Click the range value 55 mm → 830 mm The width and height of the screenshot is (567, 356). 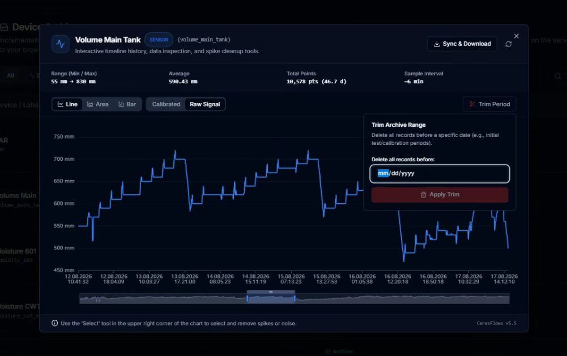[x=74, y=82]
